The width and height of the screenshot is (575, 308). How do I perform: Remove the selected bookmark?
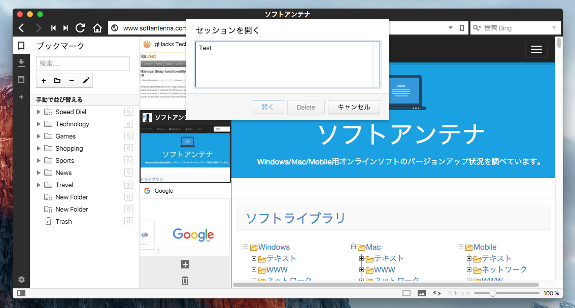click(72, 81)
